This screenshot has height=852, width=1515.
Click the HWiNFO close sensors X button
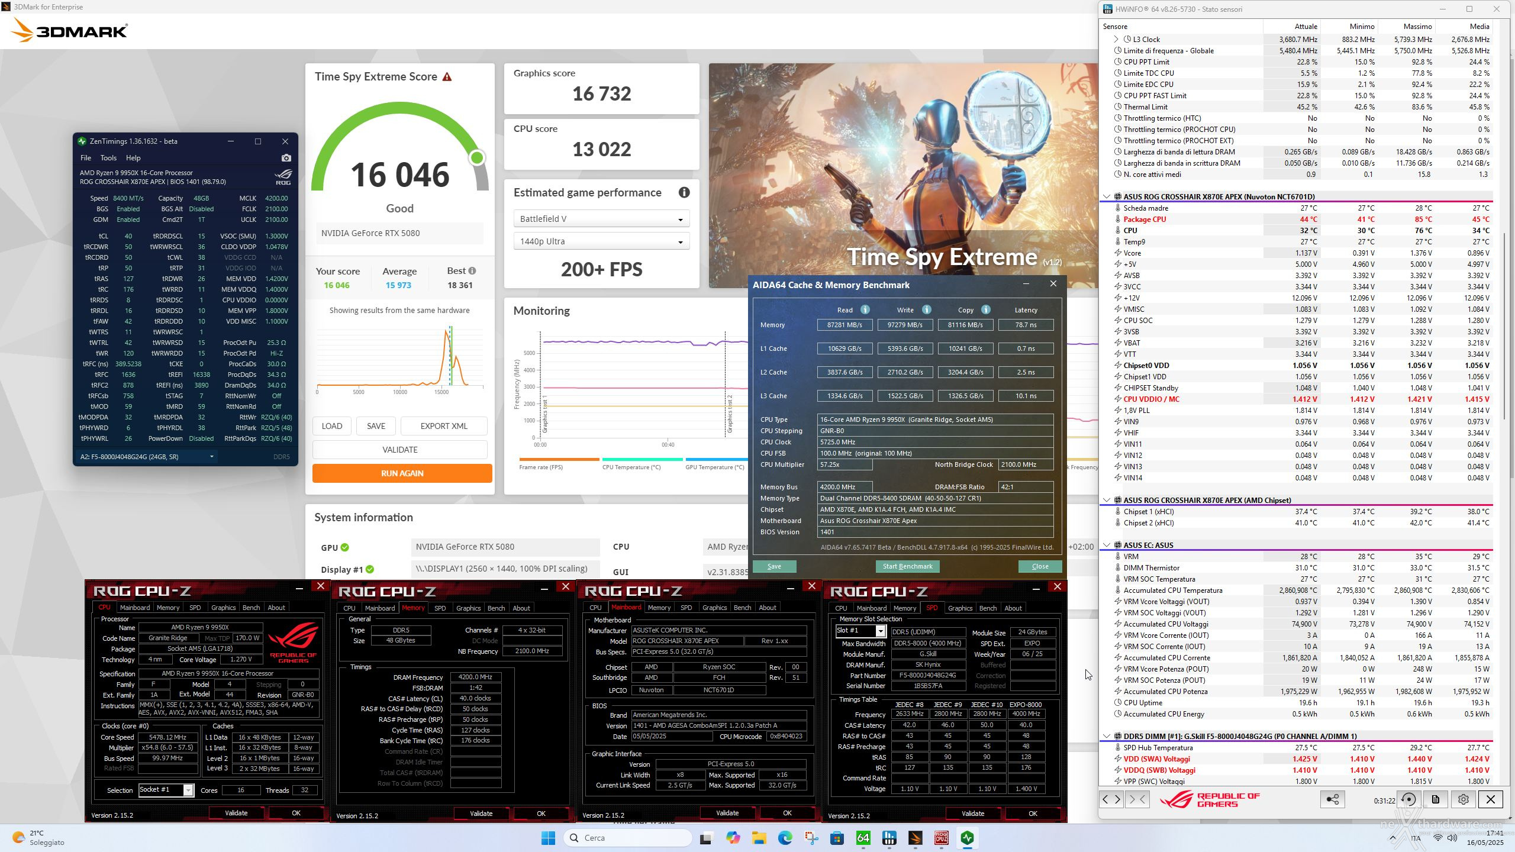[1491, 799]
